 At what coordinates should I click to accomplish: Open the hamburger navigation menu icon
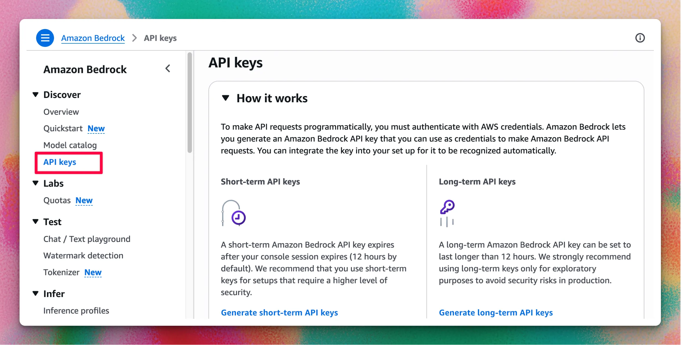tap(45, 38)
